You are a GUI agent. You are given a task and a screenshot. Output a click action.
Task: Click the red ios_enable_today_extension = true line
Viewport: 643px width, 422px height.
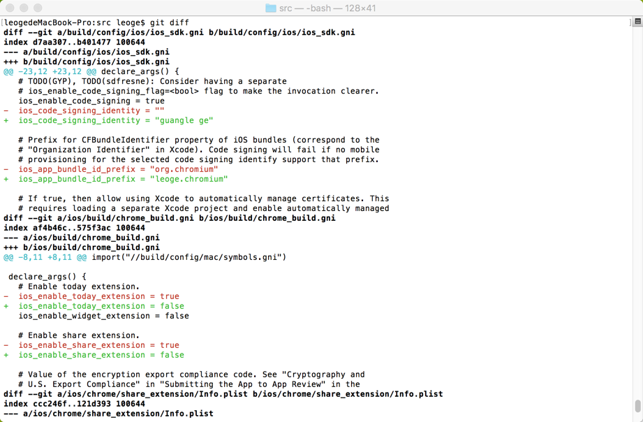click(x=98, y=296)
